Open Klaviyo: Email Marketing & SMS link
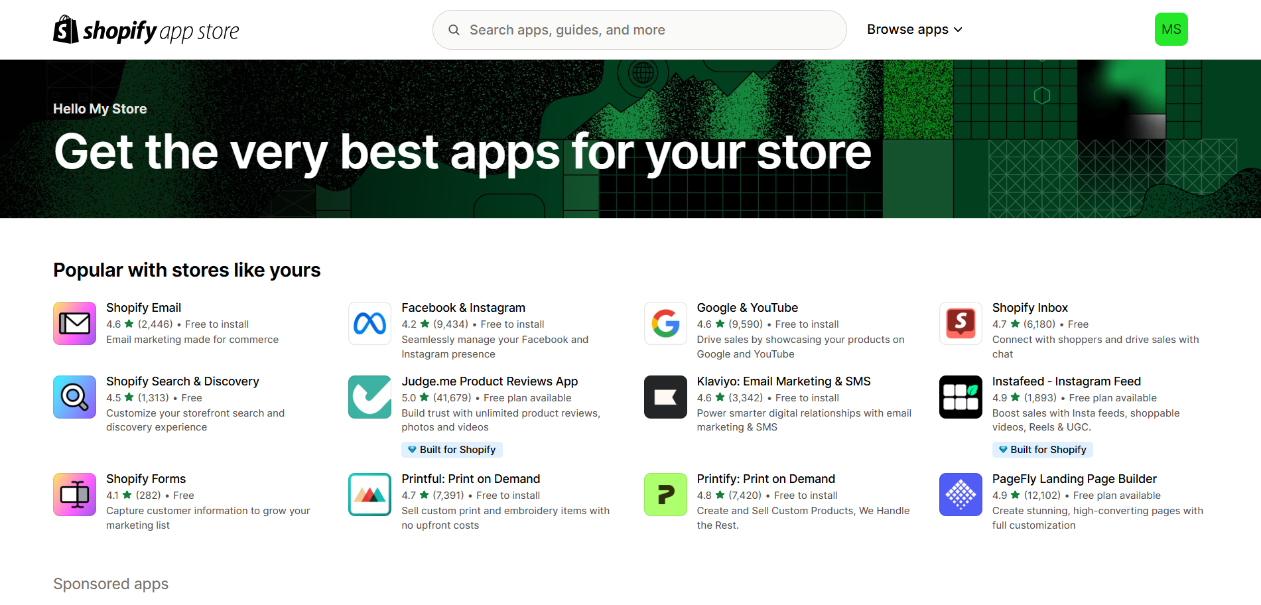Screen dimensions: 1261x605 783,381
